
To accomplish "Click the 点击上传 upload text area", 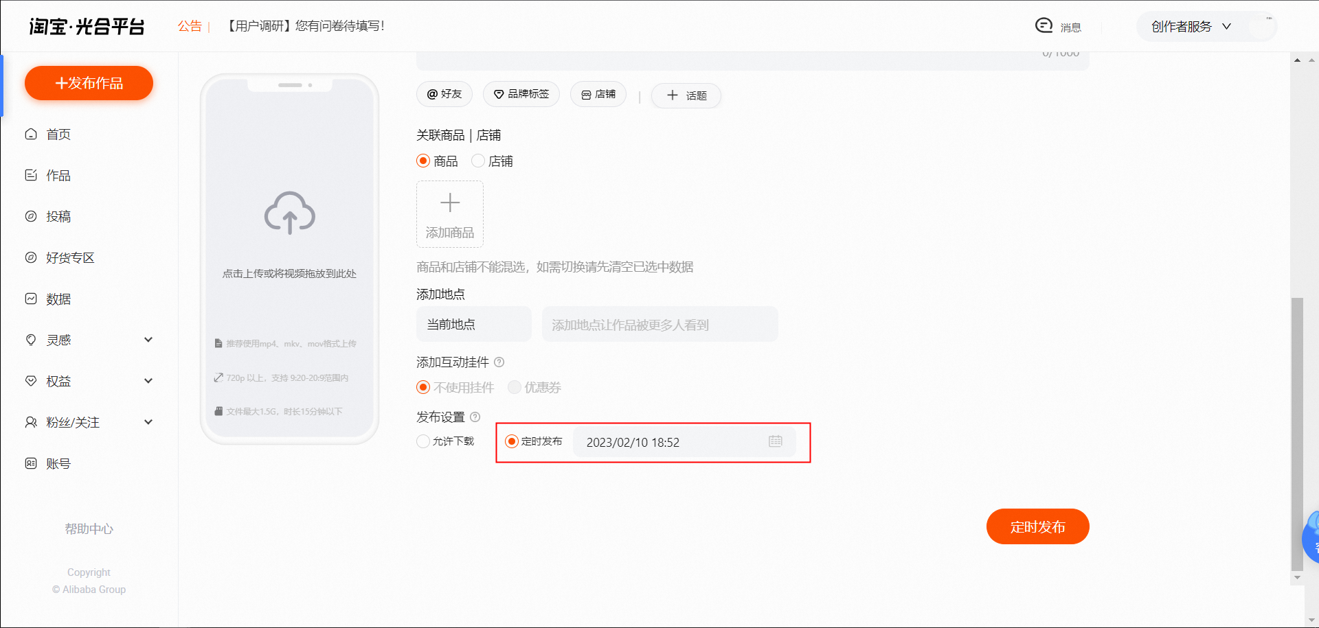I will point(289,274).
